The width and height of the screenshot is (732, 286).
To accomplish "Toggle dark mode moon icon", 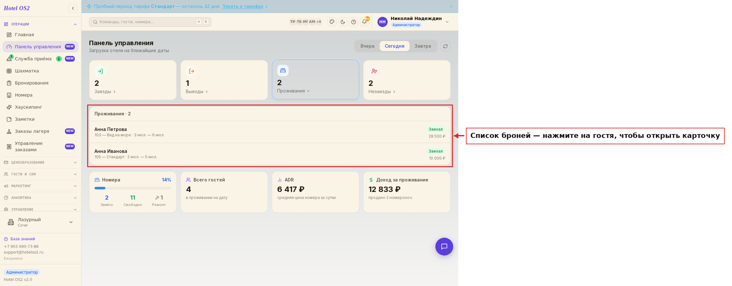I will pos(343,22).
